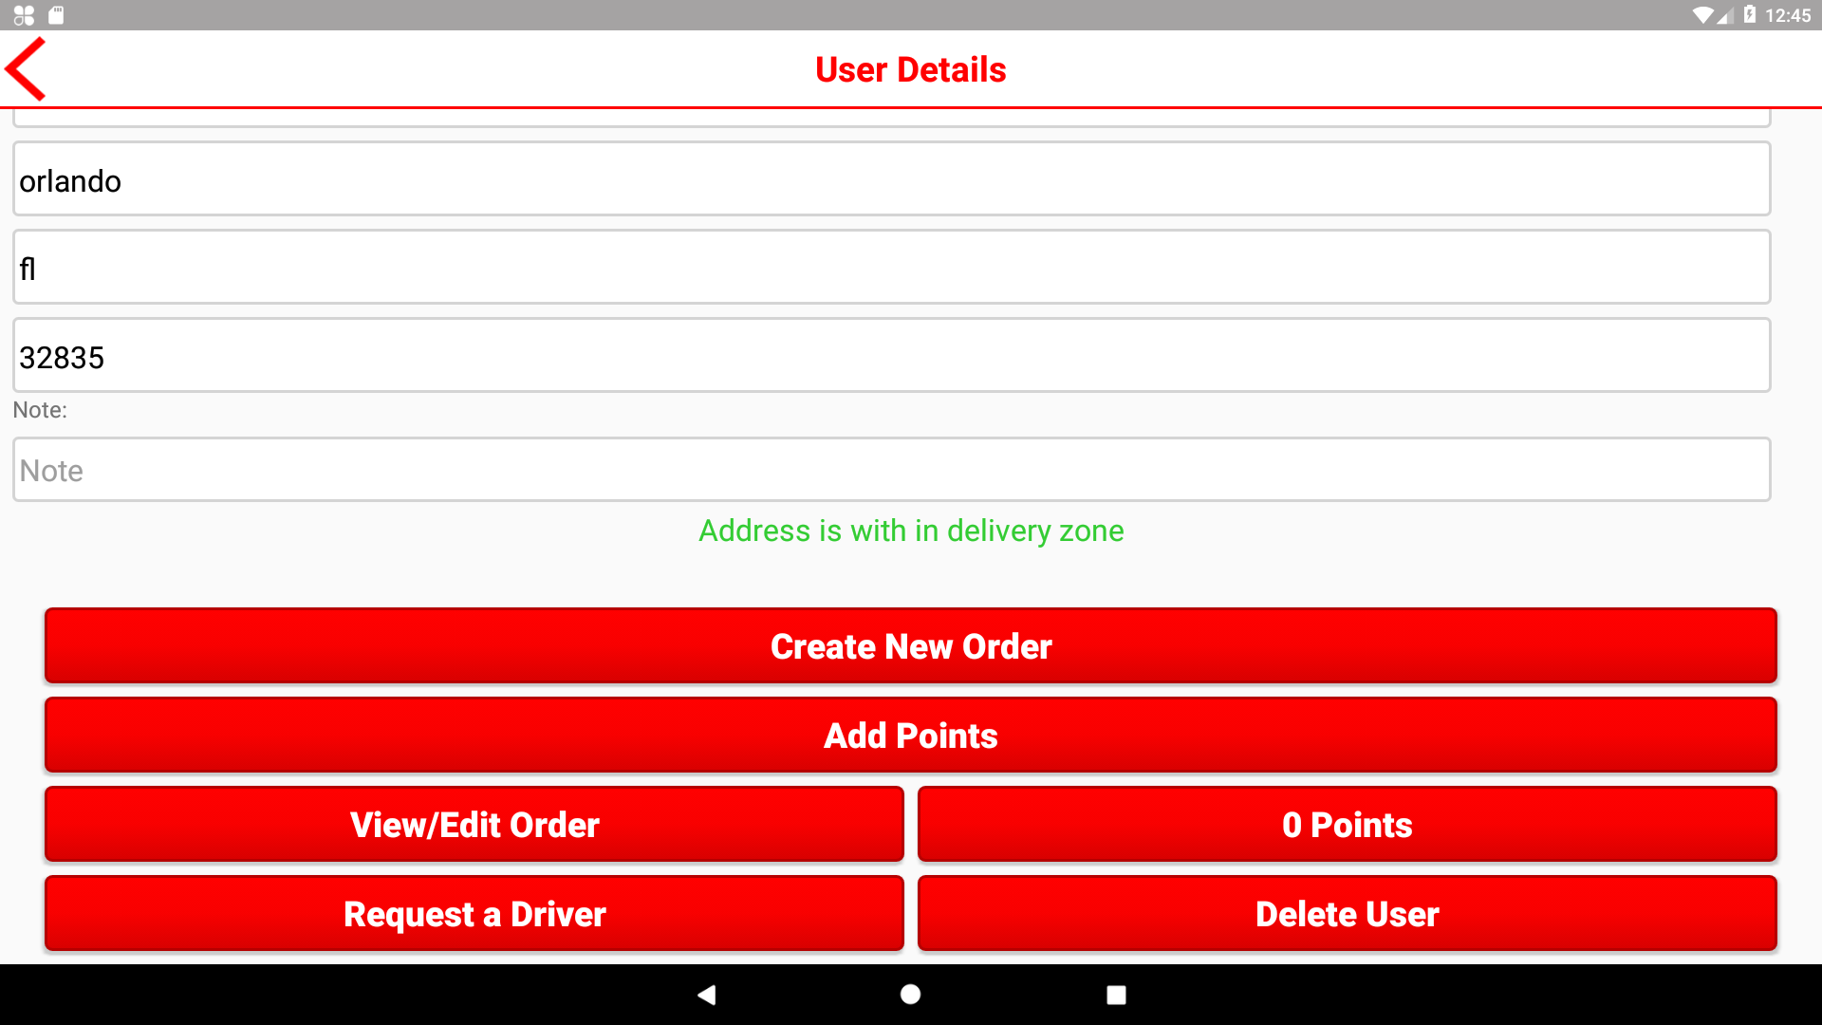Tap the state field showing fl
The width and height of the screenshot is (1822, 1025).
(x=891, y=269)
